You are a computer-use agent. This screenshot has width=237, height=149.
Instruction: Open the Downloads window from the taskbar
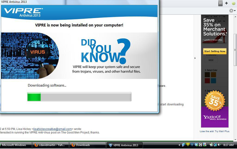87,145
